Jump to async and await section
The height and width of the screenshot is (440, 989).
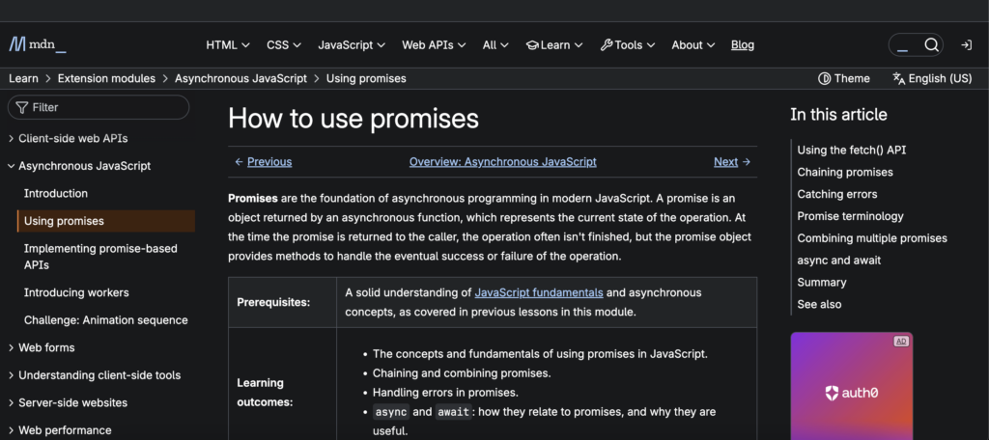839,261
